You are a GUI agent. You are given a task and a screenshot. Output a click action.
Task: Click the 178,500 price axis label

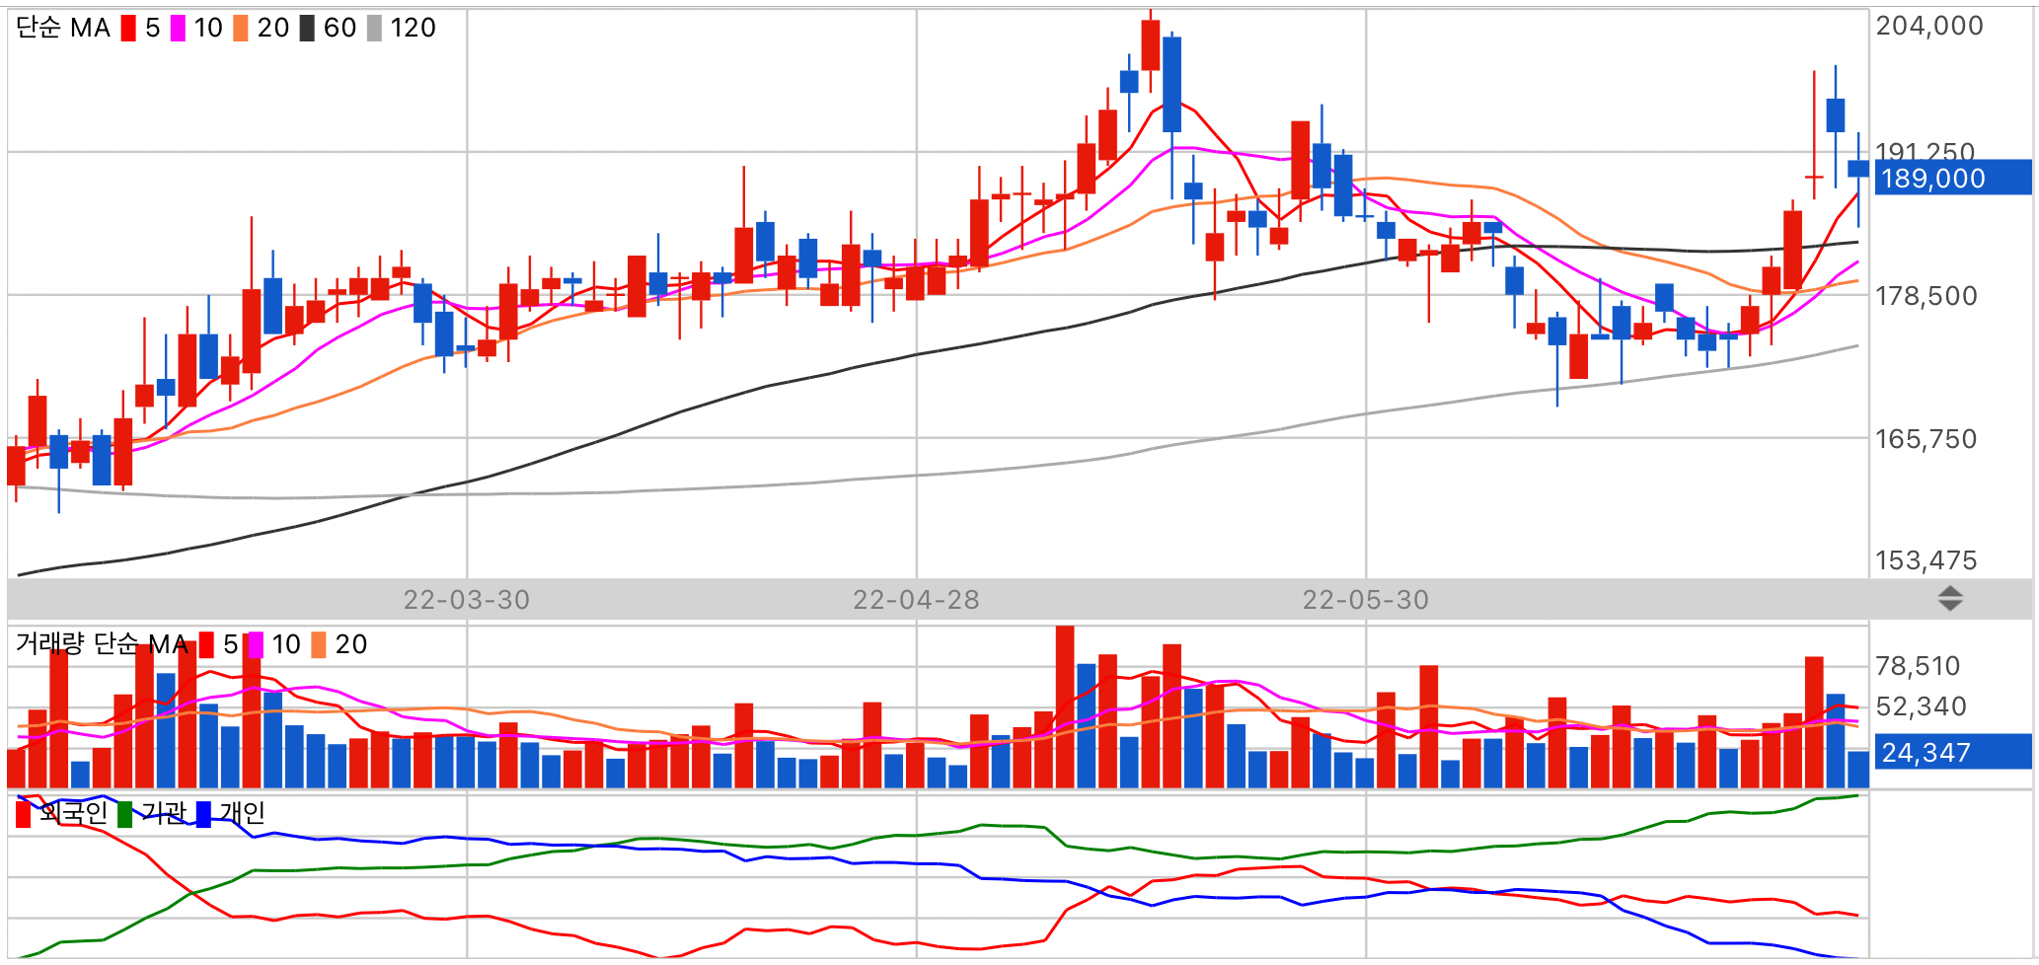tap(1926, 296)
